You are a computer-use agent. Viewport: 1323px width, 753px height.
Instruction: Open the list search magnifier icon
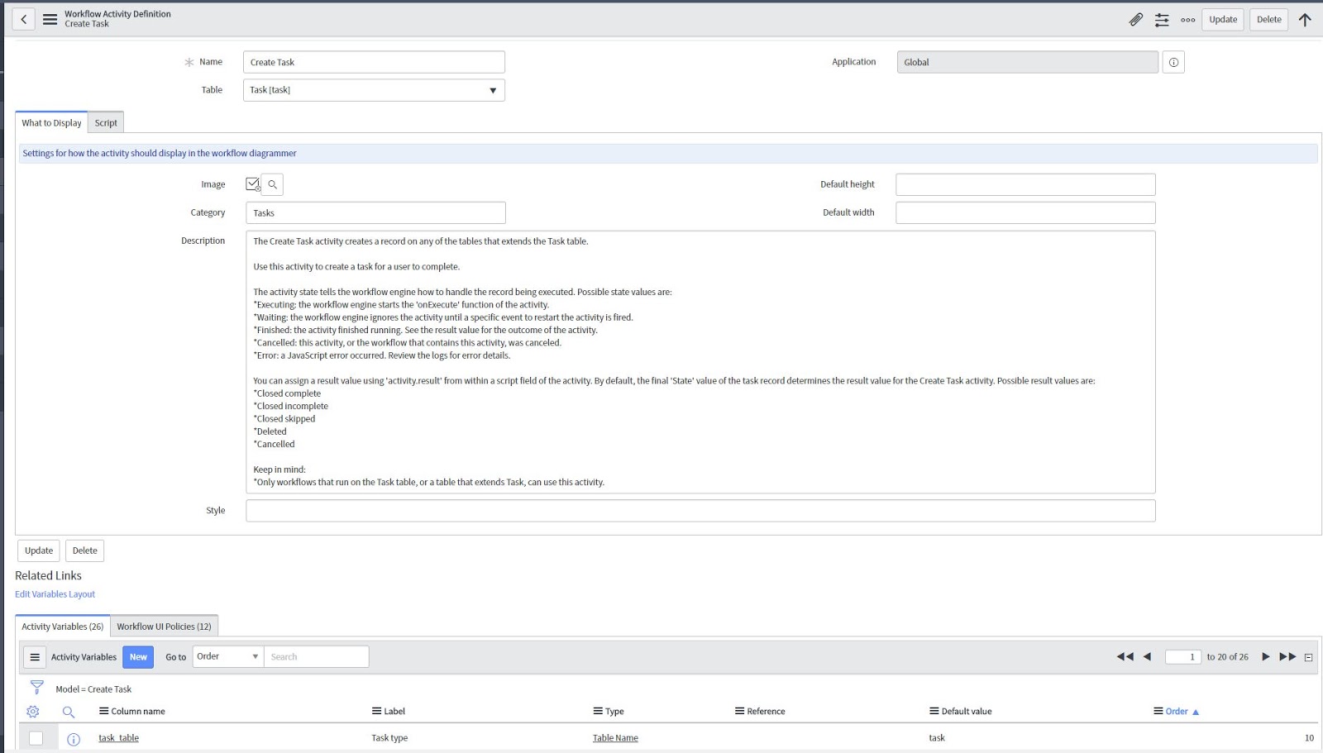tap(69, 711)
